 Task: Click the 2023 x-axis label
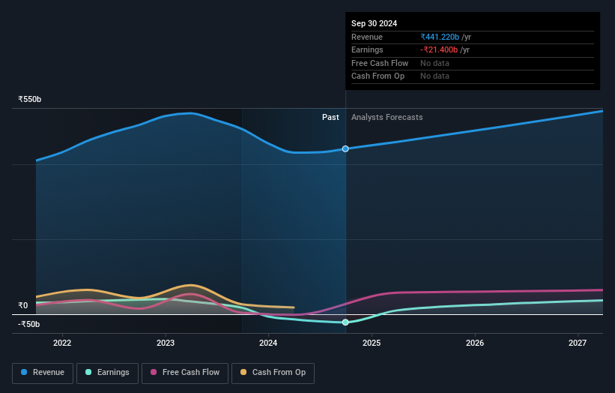pos(166,343)
